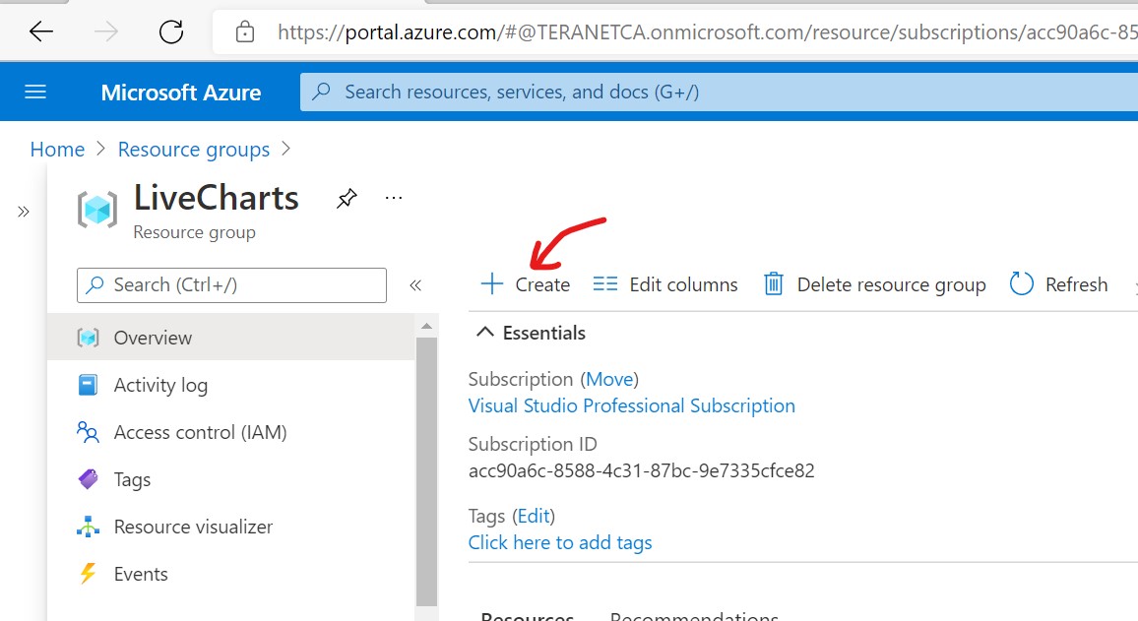Click the magnifier icon in Azure search bar
This screenshot has width=1138, height=621.
tap(321, 92)
